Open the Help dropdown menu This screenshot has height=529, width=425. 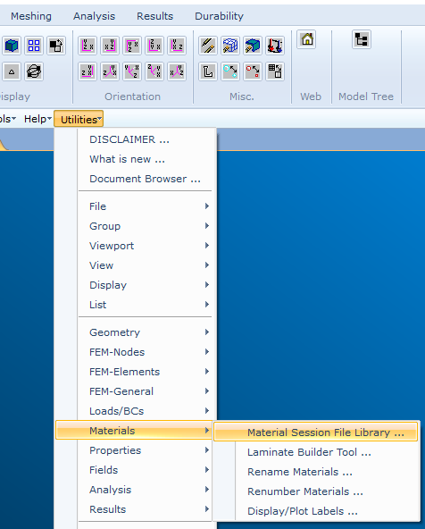tap(37, 119)
